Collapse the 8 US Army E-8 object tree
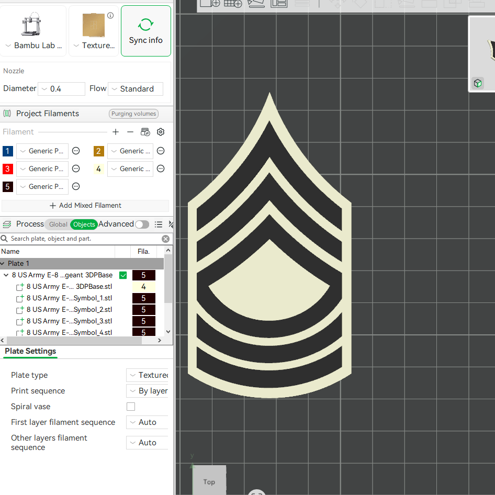 [x=6, y=275]
